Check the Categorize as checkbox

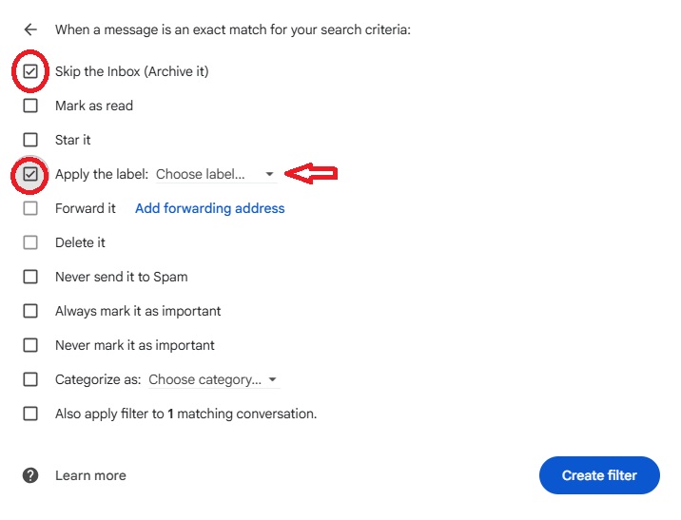(30, 379)
